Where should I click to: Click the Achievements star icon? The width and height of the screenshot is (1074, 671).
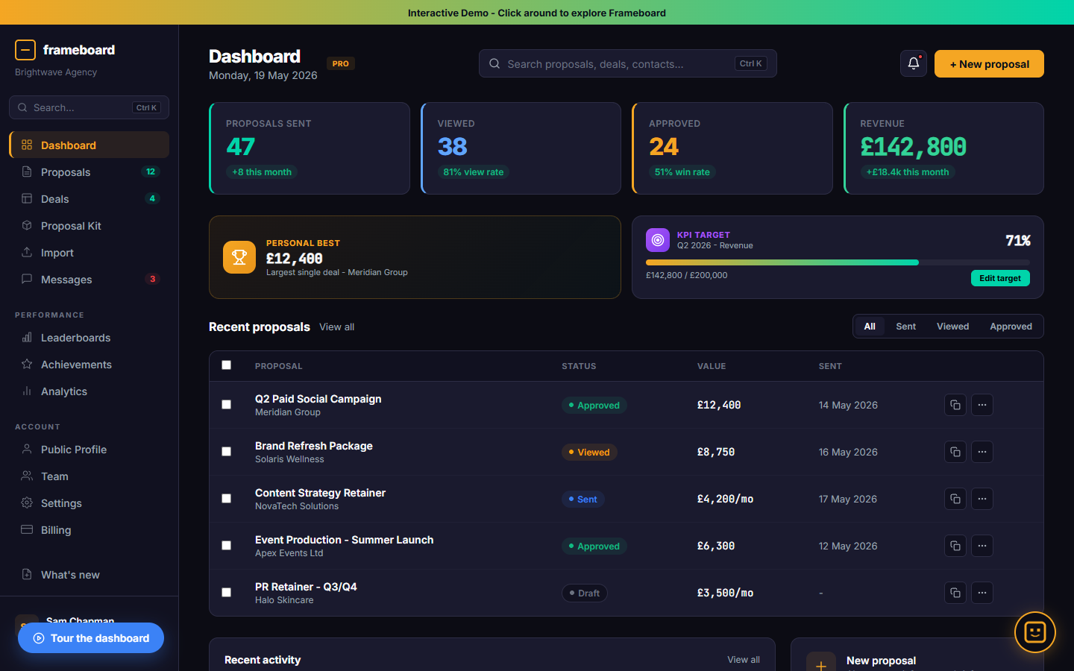(27, 364)
